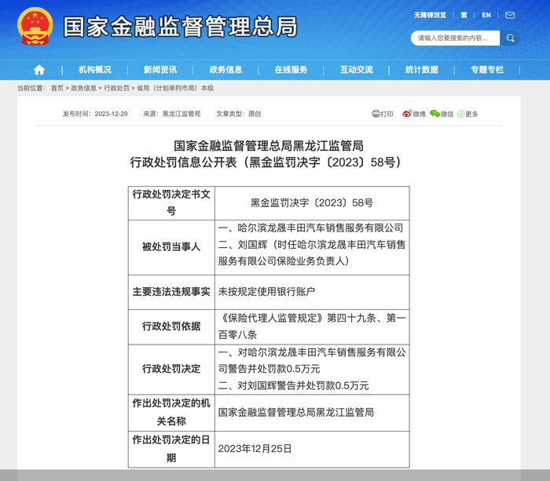Click row header 行政处罚决定
Viewport: 550px width, 481px height.
(x=171, y=369)
